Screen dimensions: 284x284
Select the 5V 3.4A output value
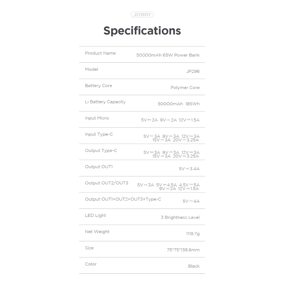[x=189, y=169]
